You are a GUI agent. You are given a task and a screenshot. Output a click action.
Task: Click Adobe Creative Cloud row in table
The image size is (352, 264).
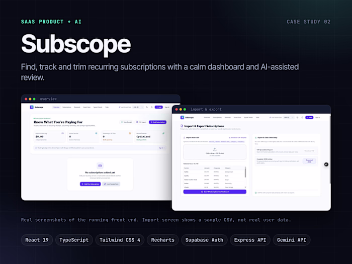pyautogui.click(x=214, y=180)
